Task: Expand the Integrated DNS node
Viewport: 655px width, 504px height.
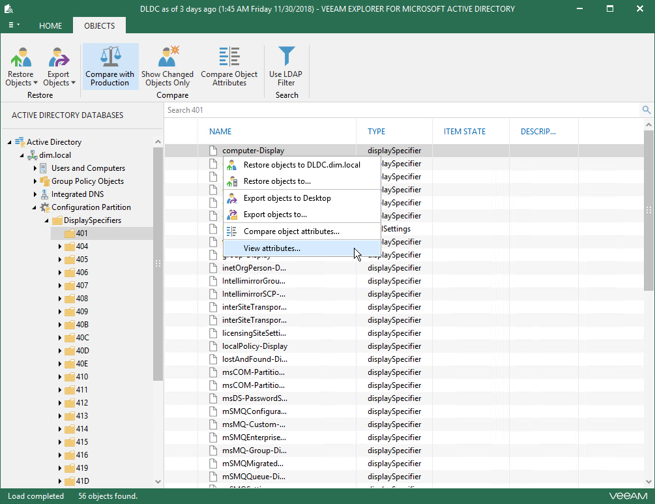Action: (x=35, y=194)
